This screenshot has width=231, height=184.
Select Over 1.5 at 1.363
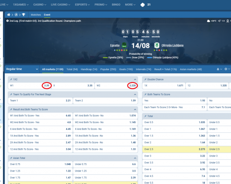pos(174,136)
